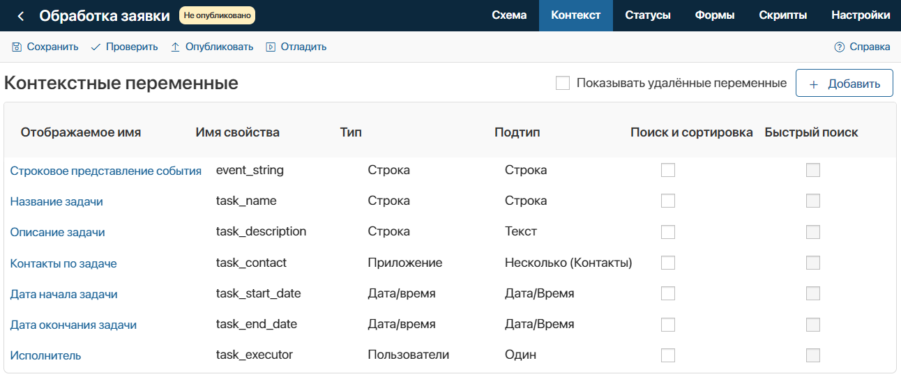
Task: Click the Отладить button label
Action: tap(303, 47)
